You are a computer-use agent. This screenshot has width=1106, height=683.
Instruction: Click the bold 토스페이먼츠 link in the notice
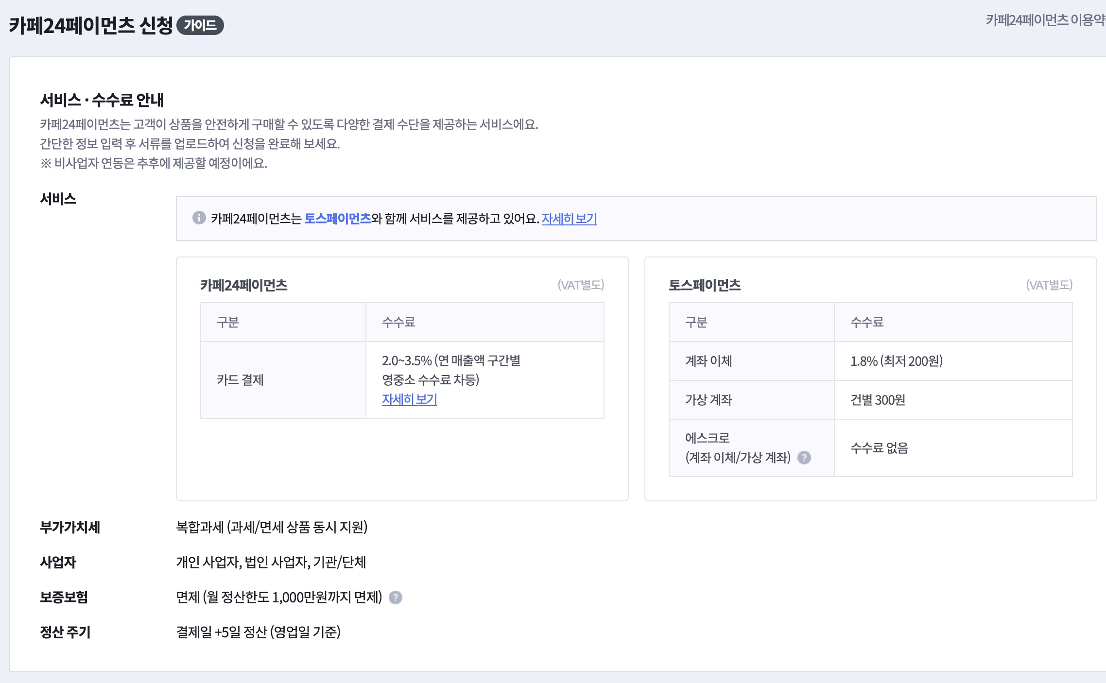click(x=337, y=219)
